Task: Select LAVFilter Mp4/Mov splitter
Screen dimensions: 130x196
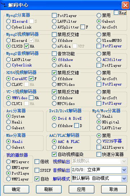Action: (99, 128)
